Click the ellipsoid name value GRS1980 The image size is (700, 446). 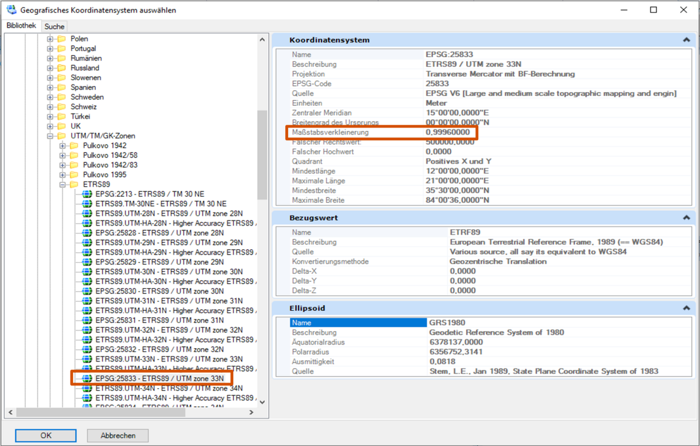[447, 323]
